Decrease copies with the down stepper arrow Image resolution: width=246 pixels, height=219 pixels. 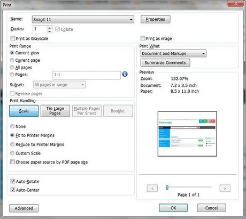coord(50,31)
